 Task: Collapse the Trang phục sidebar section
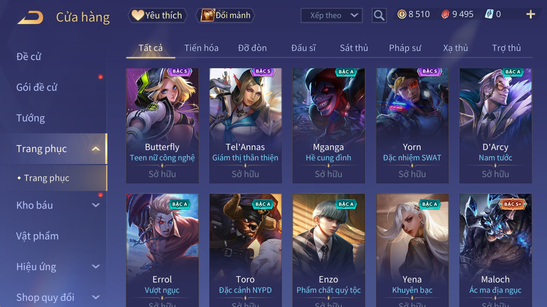pos(96,149)
